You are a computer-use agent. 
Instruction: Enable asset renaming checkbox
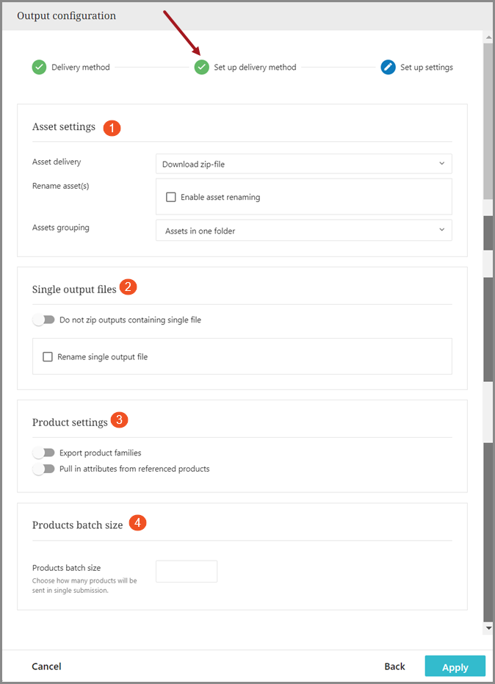171,197
